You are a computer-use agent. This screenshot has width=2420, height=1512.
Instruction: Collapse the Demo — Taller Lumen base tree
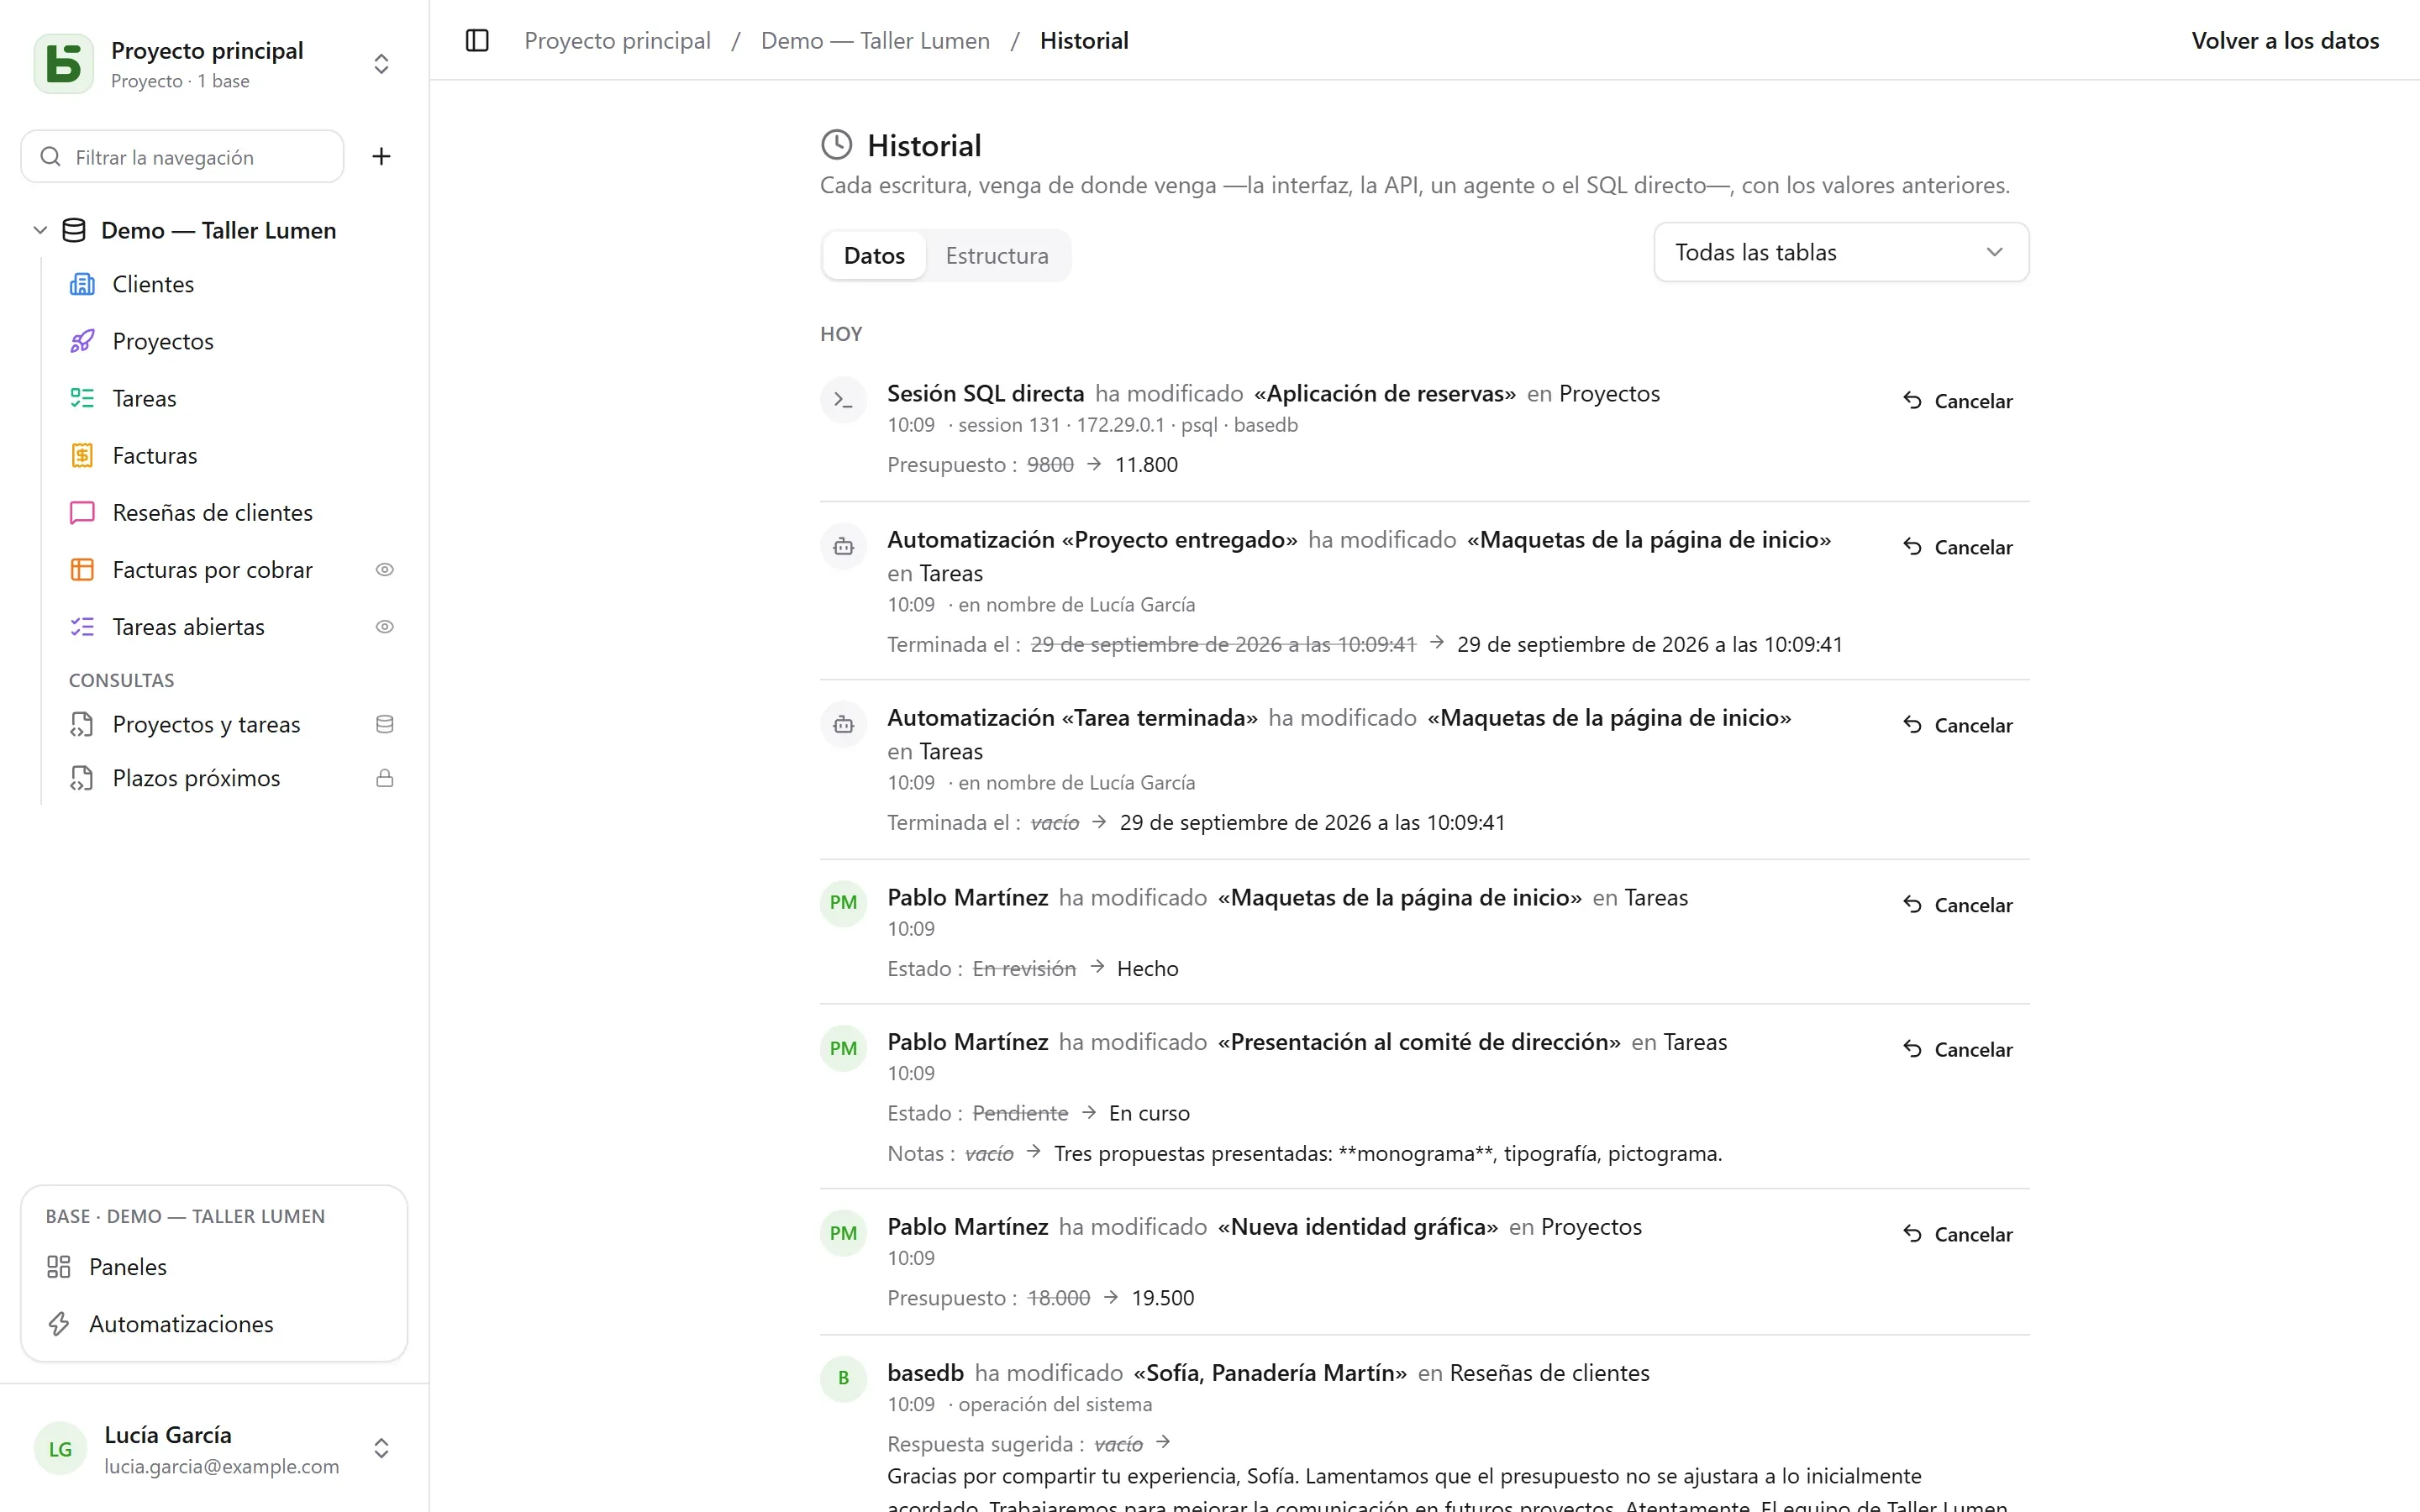(x=40, y=230)
